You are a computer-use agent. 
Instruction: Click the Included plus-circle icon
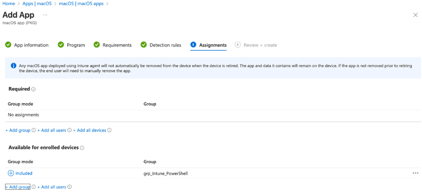click(11, 173)
